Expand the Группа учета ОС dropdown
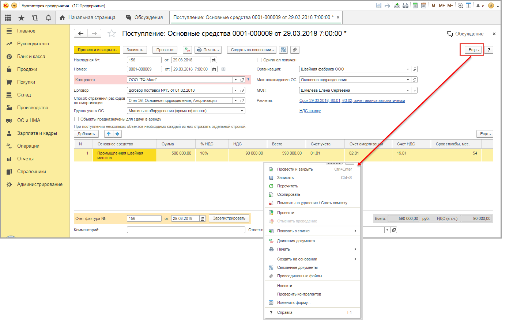This screenshot has width=513, height=320. pos(242,111)
